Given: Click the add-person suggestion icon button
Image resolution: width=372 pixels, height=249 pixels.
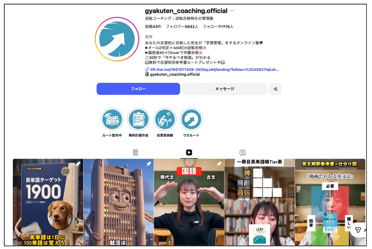Looking at the screenshot, I should pyautogui.click(x=275, y=89).
